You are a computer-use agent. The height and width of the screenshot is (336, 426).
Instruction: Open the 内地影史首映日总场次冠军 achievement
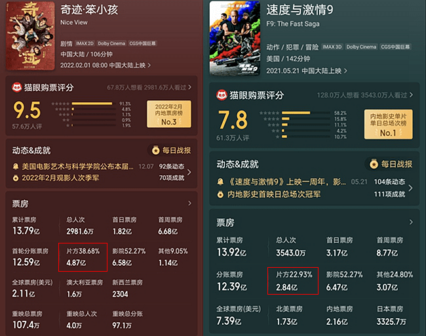coord(274,194)
